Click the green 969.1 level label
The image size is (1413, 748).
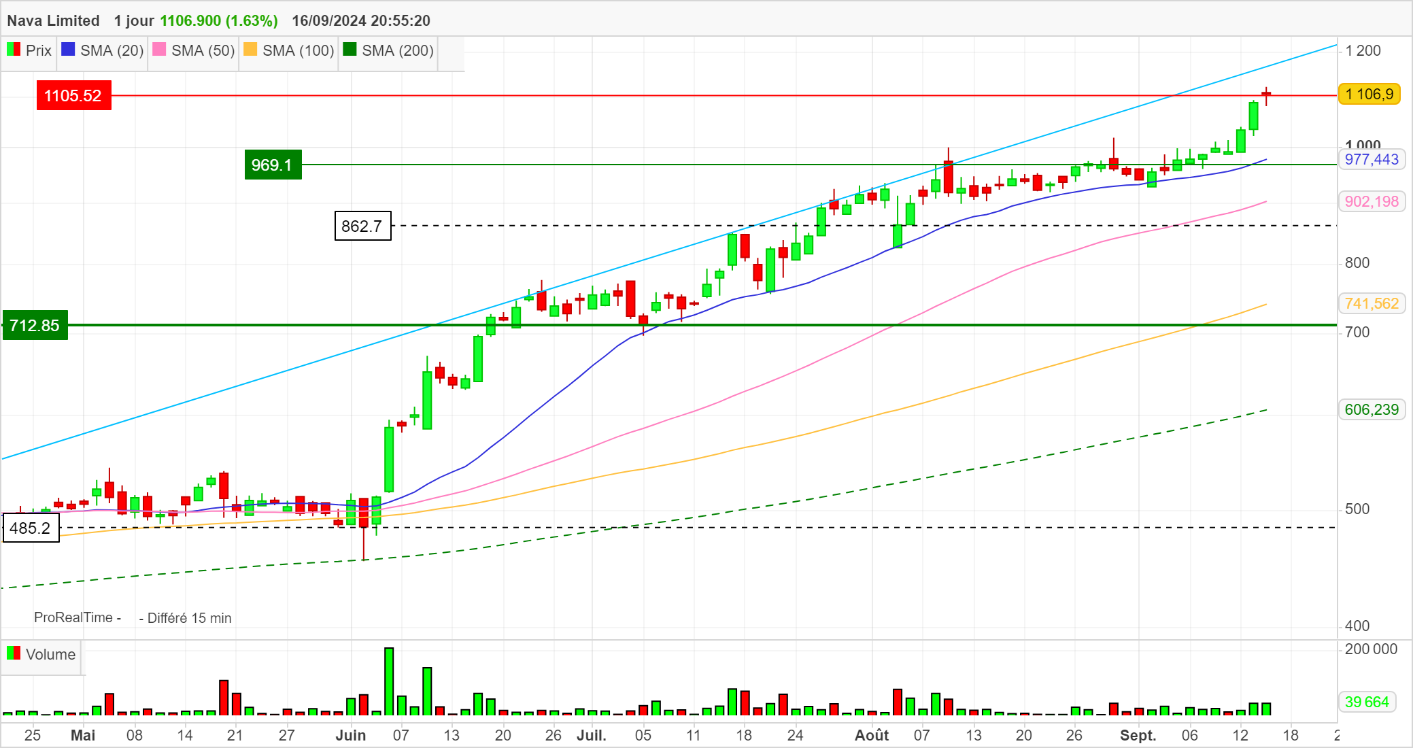273,165
